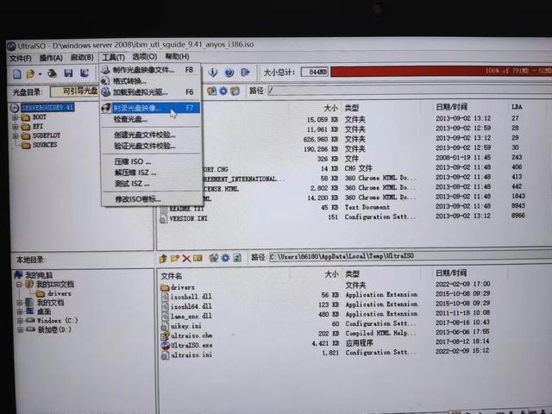Viewport: 552px width, 414px height.
Task: Click the 格式转换 menu icon
Action: pos(105,81)
